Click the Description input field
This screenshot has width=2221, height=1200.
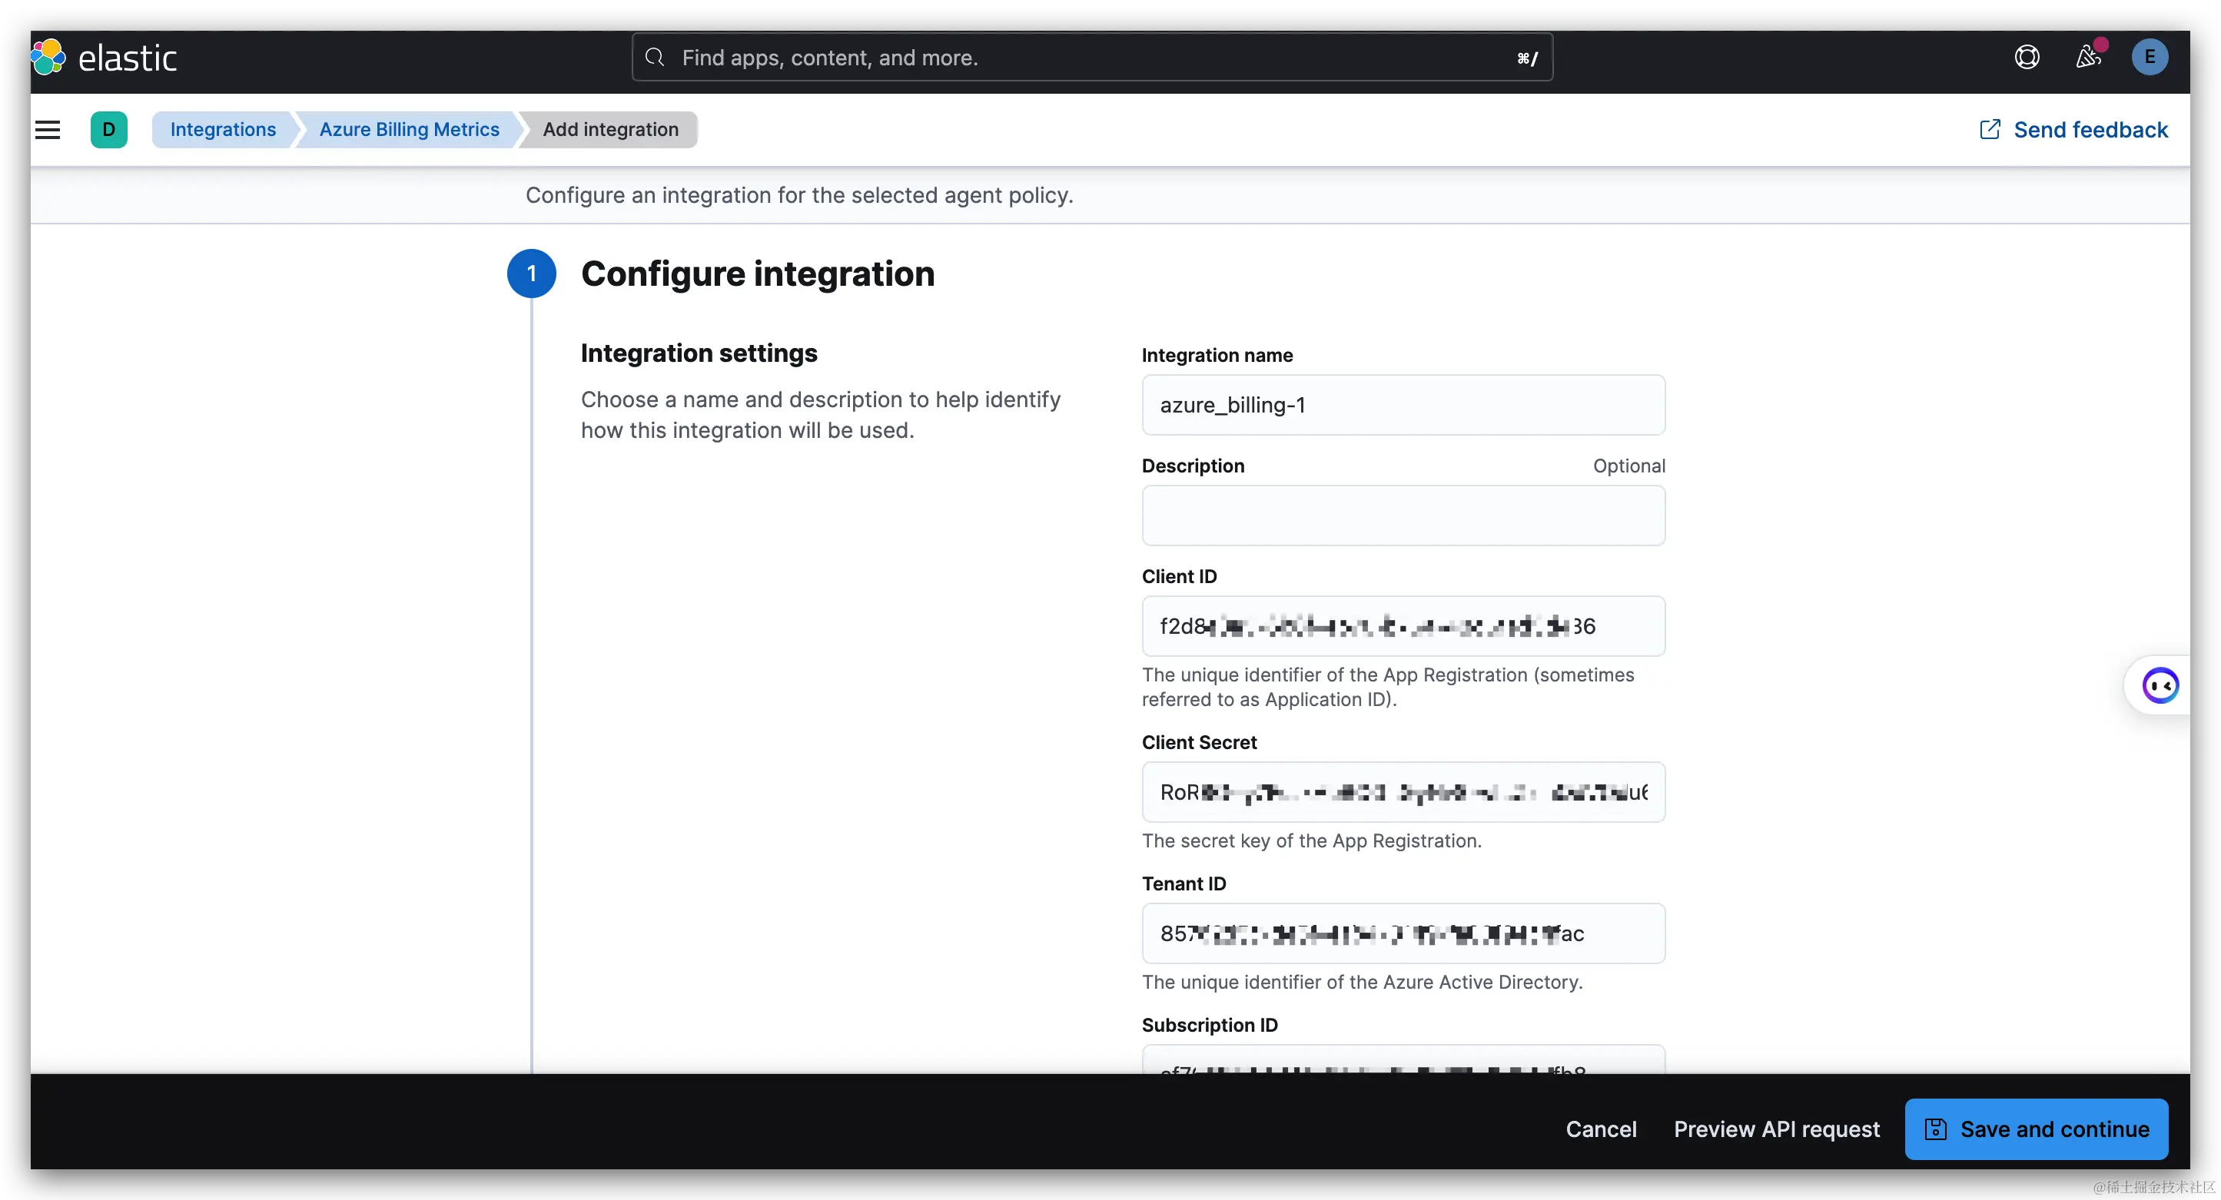tap(1403, 515)
